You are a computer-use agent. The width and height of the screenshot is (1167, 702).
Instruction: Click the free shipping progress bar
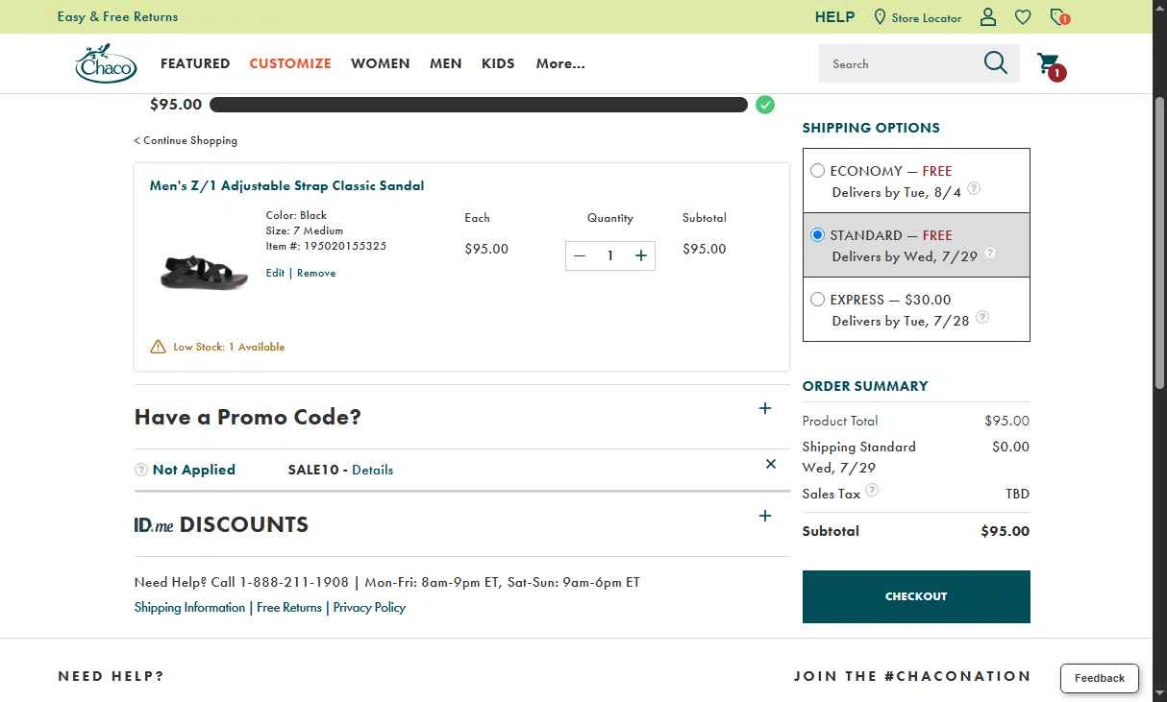coord(479,105)
